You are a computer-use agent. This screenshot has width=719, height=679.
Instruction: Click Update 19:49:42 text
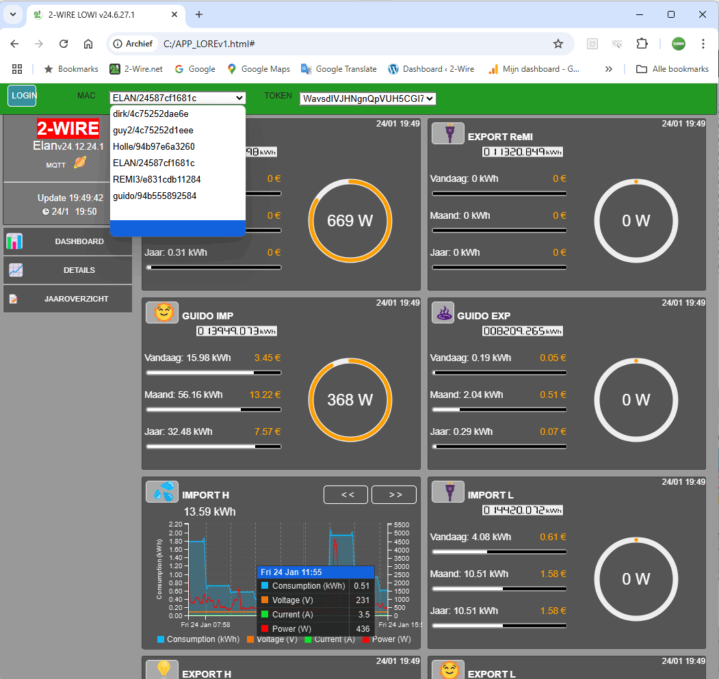(70, 198)
